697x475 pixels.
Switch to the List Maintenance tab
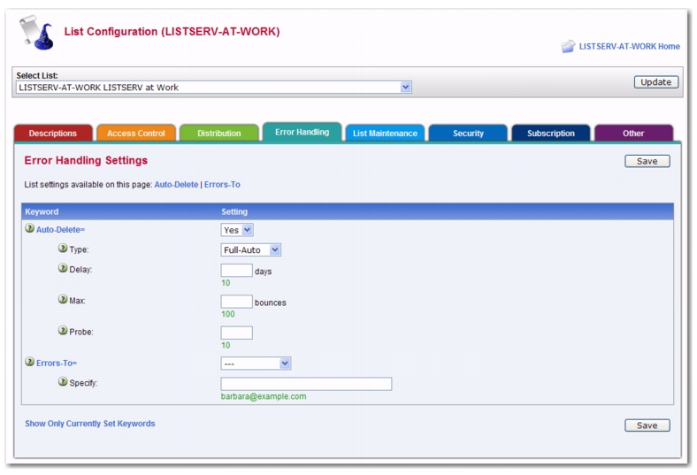click(385, 134)
